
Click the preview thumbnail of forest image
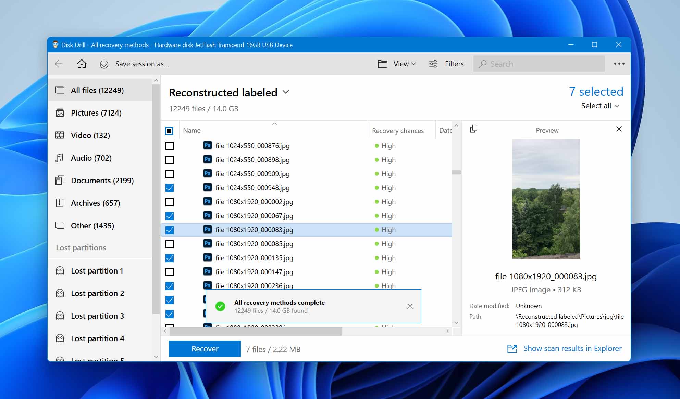(x=546, y=199)
